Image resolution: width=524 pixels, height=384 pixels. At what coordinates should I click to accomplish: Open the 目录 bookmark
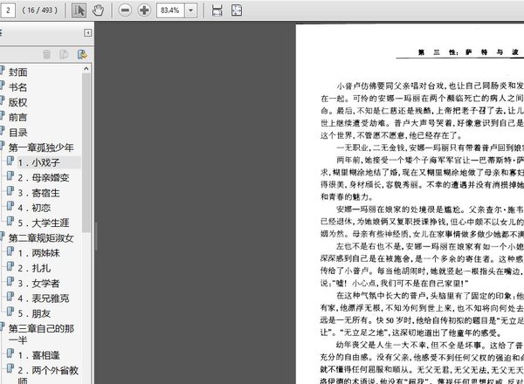pos(17,133)
